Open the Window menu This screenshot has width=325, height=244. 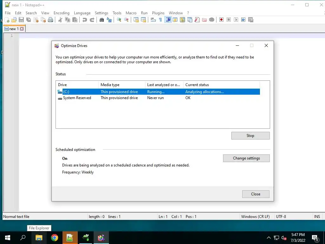(176, 13)
